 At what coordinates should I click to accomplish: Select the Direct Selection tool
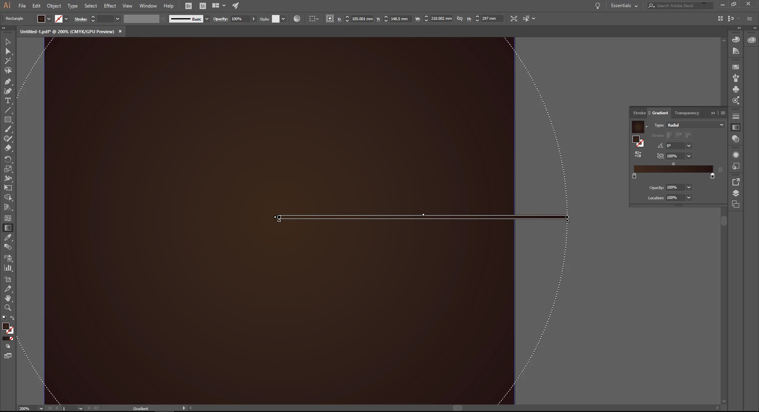point(8,51)
